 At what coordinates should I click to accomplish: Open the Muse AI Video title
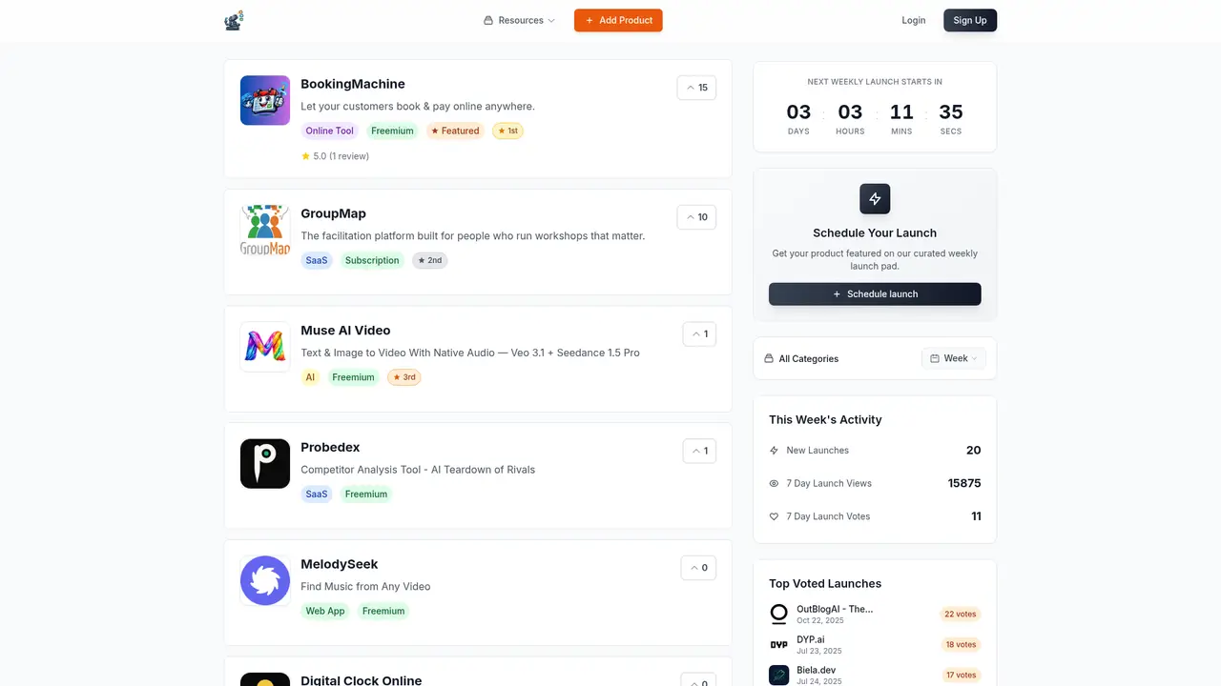(345, 331)
